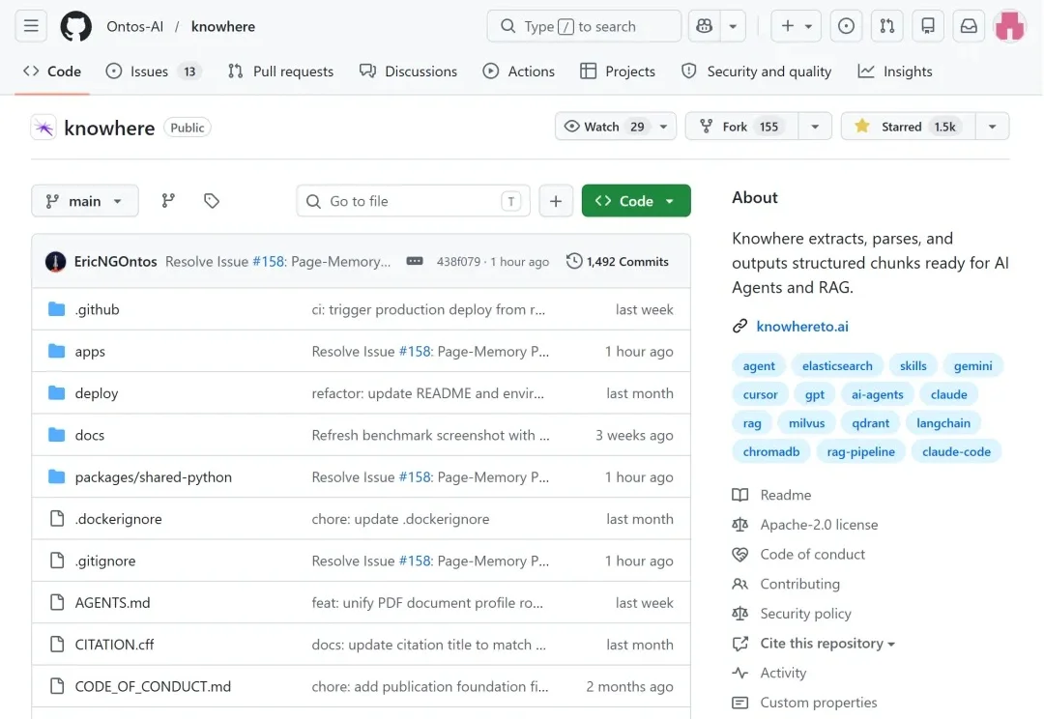Expand the commit message ellipsis

pos(415,261)
